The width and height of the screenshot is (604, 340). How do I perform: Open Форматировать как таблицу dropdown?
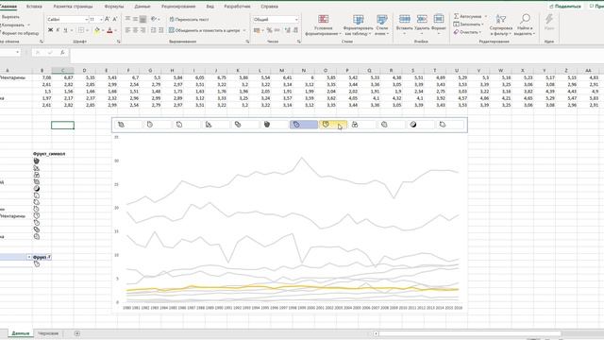[358, 25]
